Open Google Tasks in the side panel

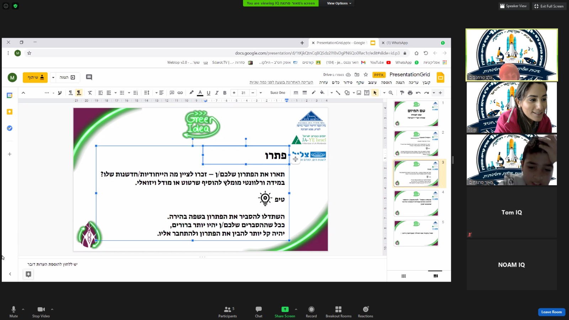10,128
